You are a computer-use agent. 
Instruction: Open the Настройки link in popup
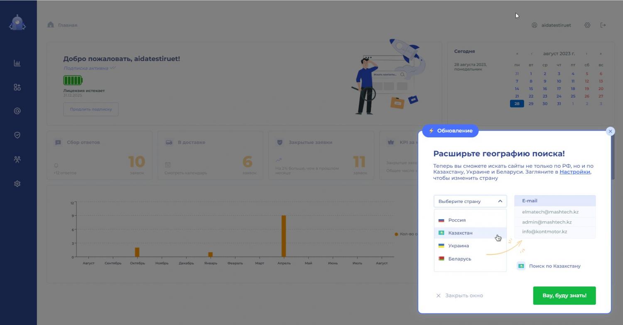(x=575, y=172)
